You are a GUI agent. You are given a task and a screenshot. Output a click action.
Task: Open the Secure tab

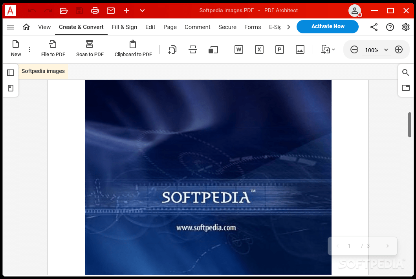pos(227,27)
